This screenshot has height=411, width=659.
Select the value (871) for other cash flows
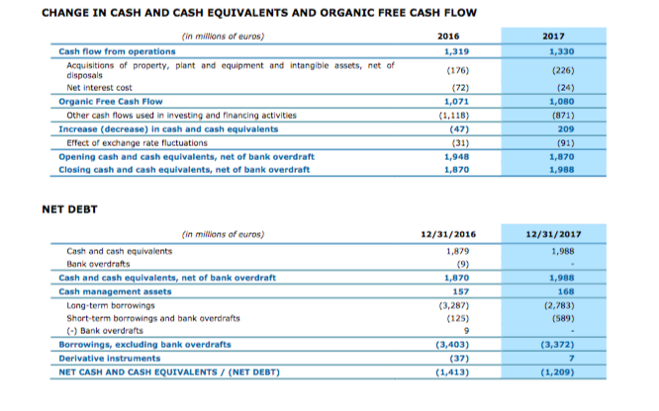pos(563,116)
